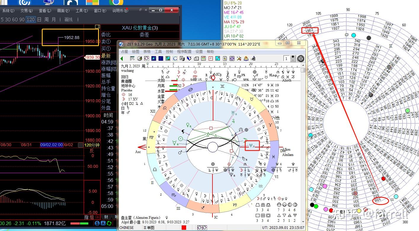Click the dice document icon in ZET toolbar

pyautogui.click(x=182, y=58)
